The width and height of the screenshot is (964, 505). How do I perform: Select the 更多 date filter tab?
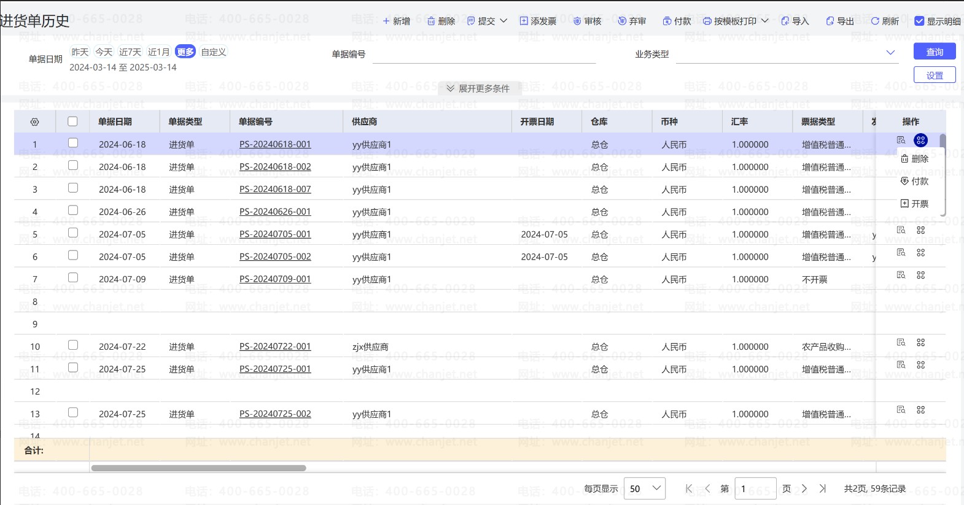[185, 52]
